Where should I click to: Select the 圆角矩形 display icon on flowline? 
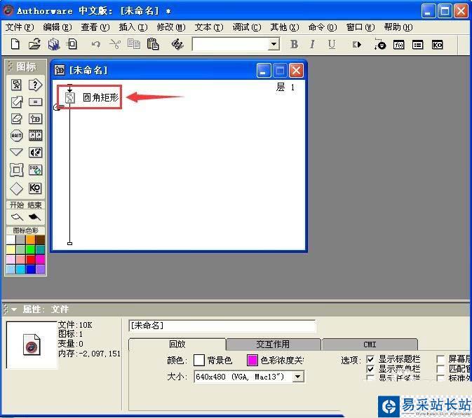tap(70, 97)
